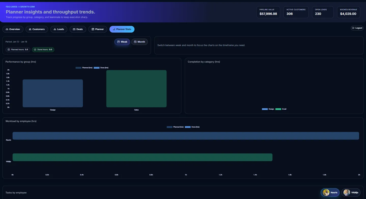
Task: Click the Done hours 0.0 badge
Action: pos(43,50)
